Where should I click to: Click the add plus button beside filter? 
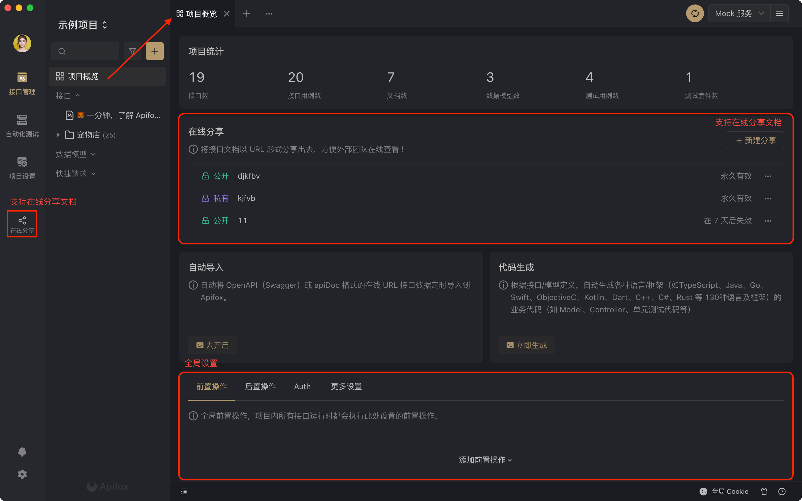(x=155, y=51)
